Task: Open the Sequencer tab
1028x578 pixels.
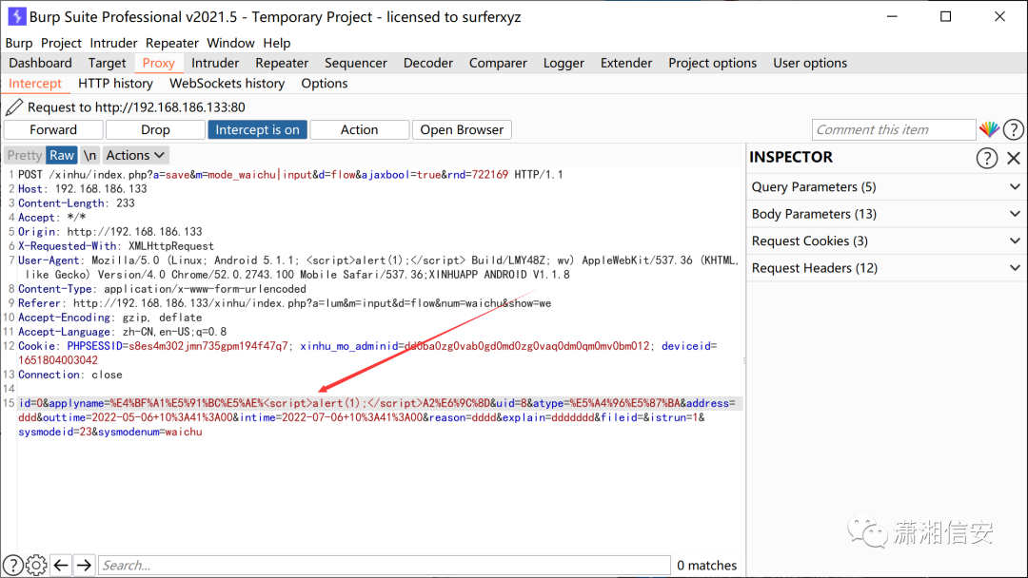Action: pos(356,63)
